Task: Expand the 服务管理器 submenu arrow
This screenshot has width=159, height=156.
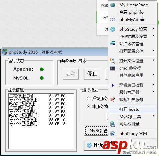Action: click(x=153, y=92)
